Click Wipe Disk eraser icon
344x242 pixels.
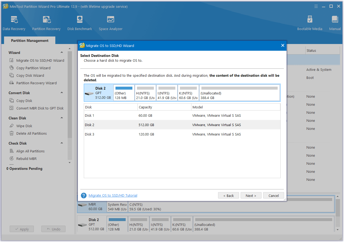point(12,126)
